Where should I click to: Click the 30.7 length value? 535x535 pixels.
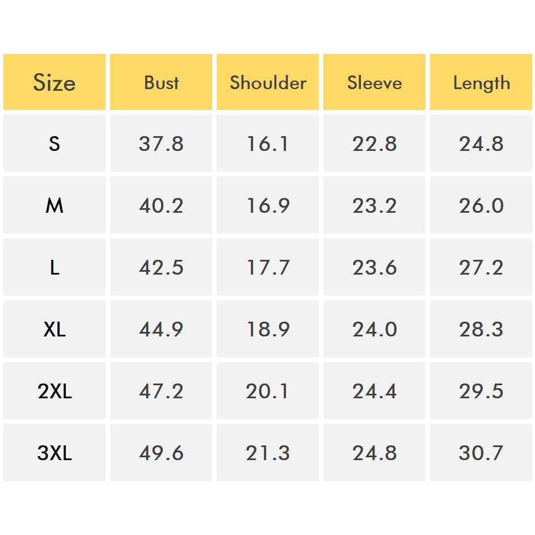tap(481, 453)
